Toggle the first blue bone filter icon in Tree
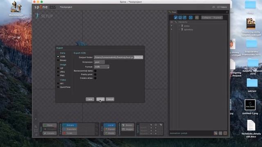Screen dimensions: 262x147 (176, 18)
